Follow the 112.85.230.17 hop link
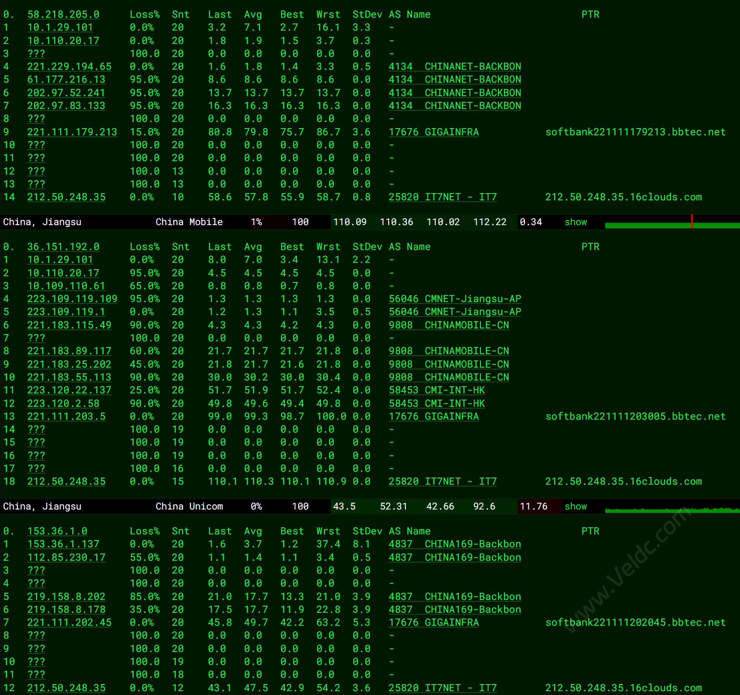This screenshot has width=740, height=695. [66, 558]
